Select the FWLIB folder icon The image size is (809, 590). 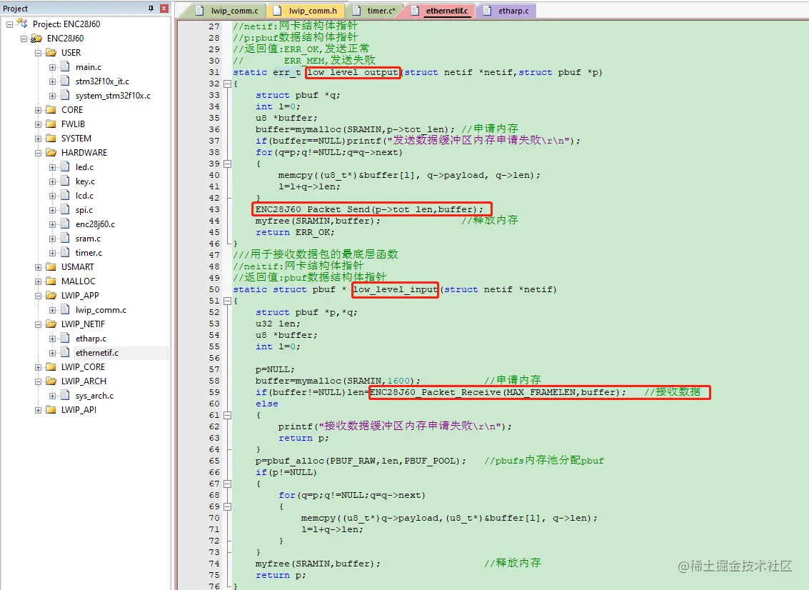tap(51, 124)
